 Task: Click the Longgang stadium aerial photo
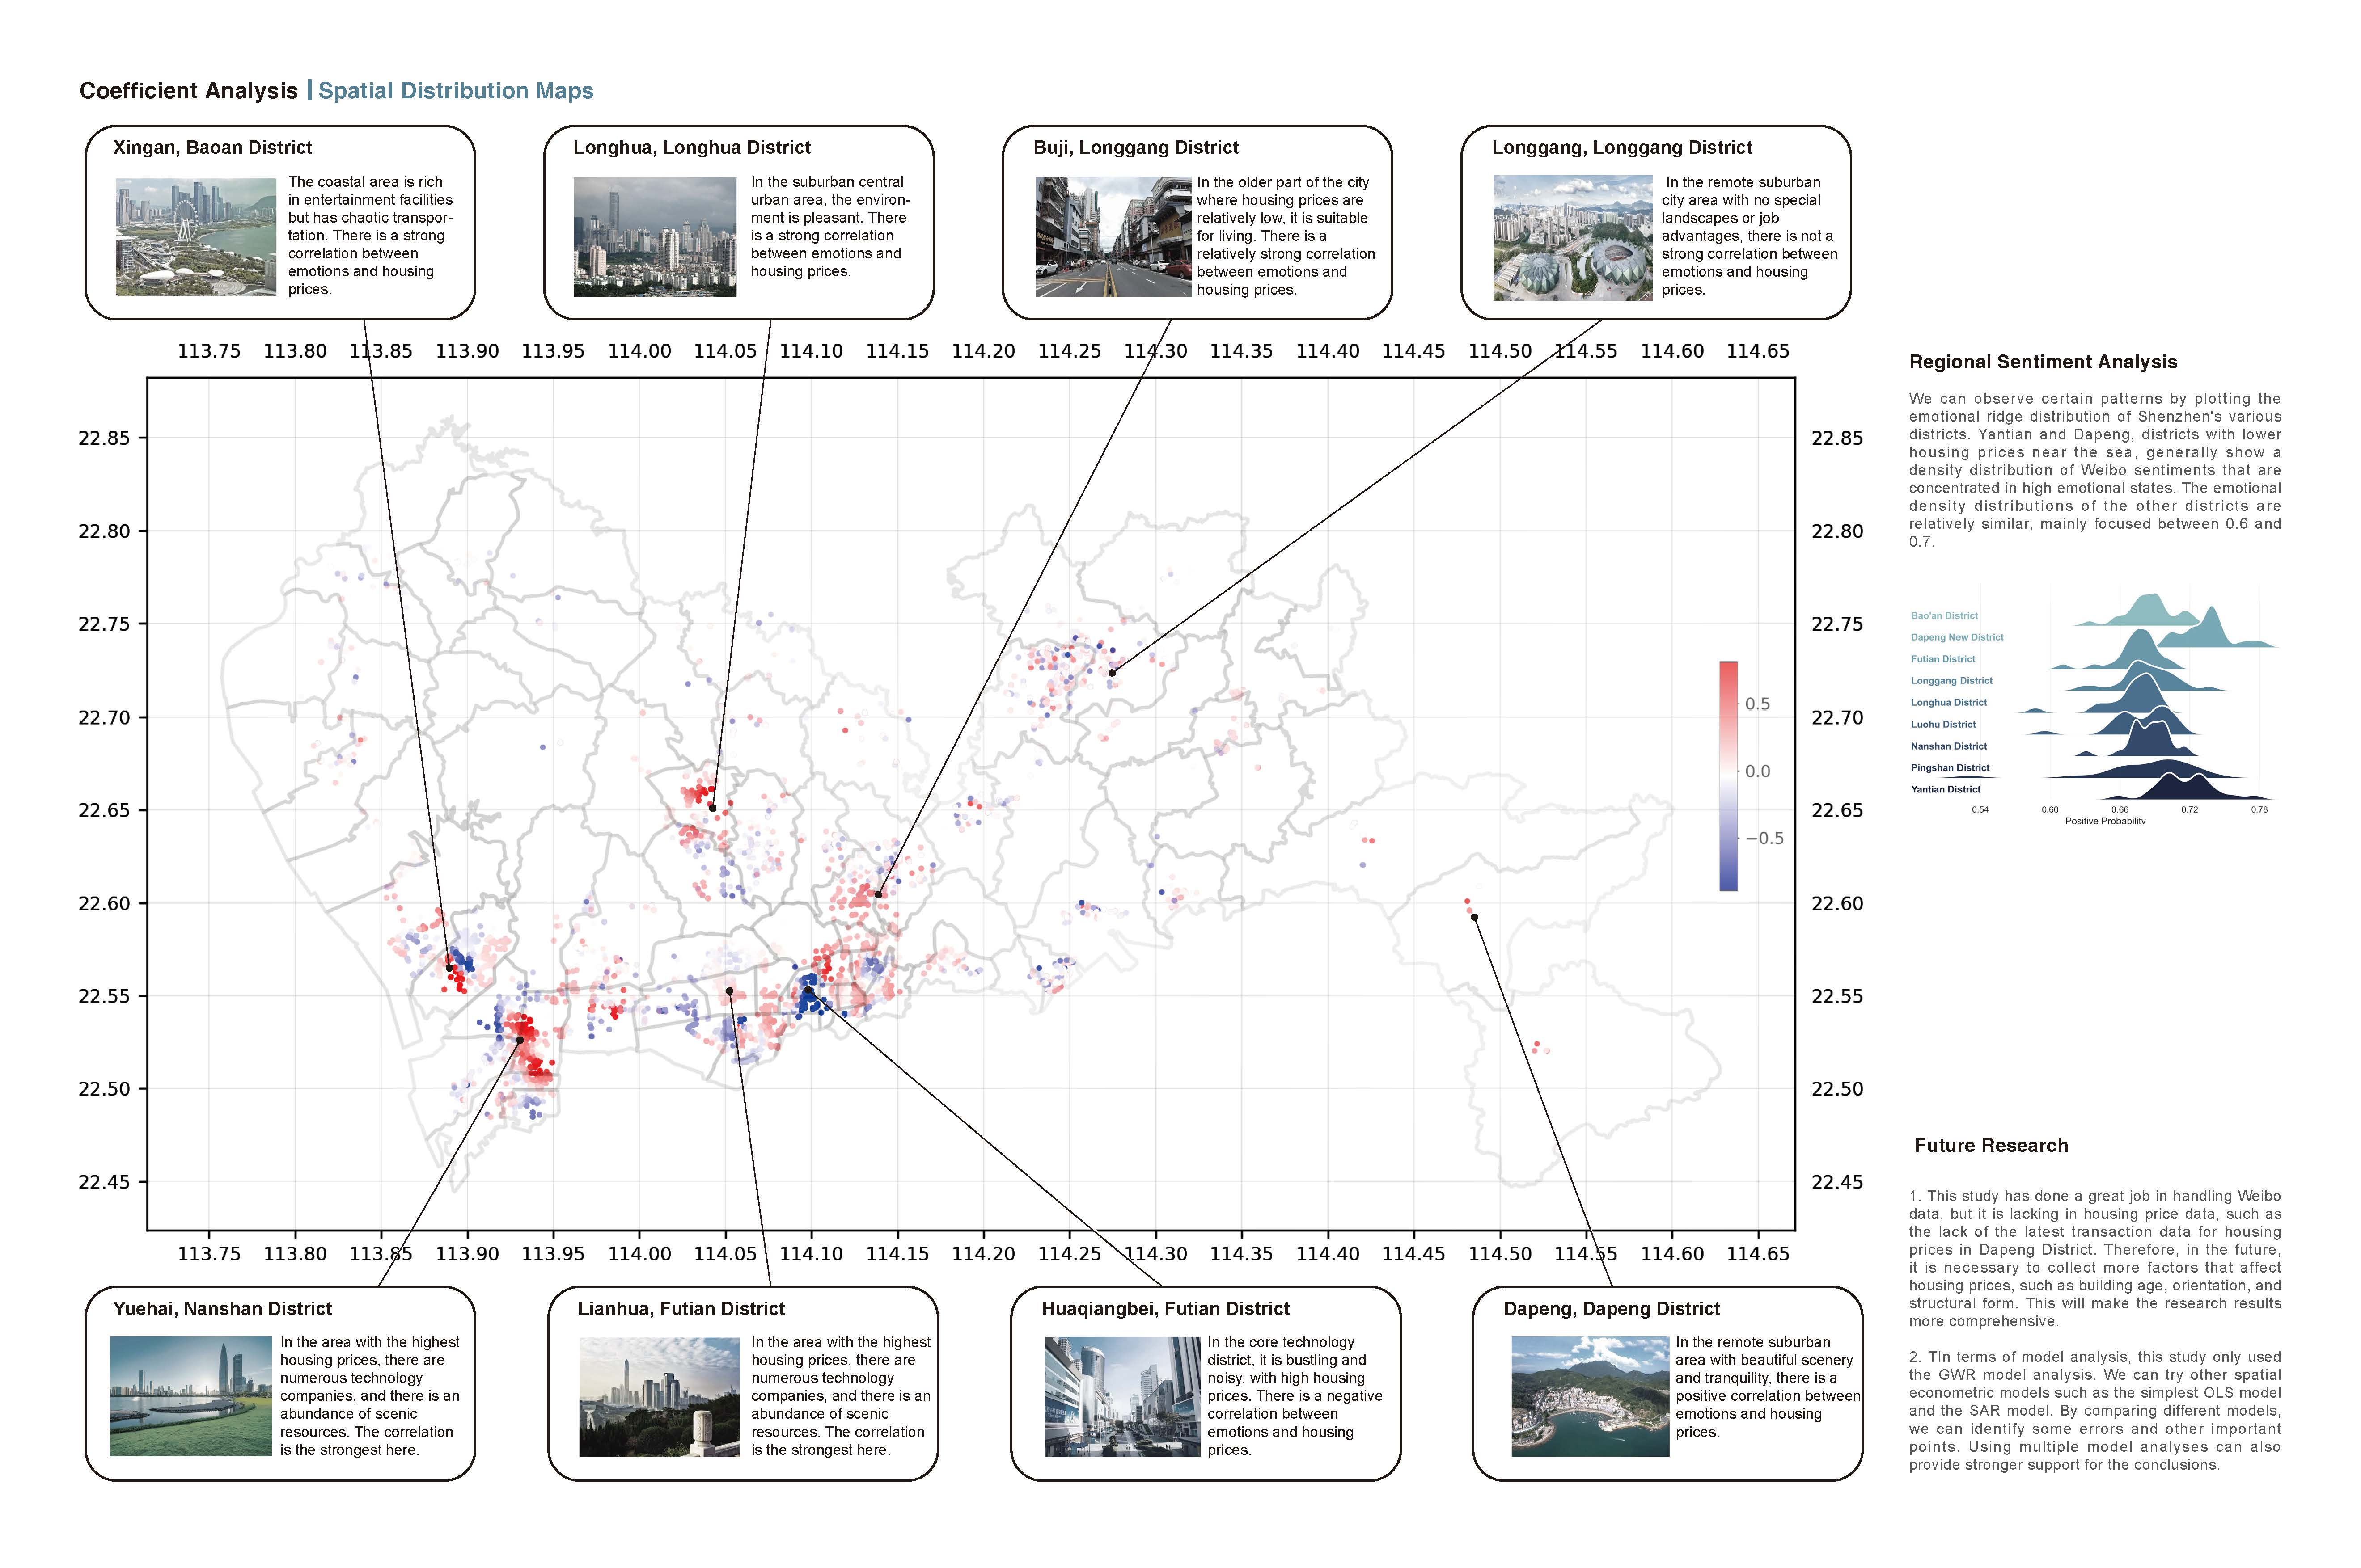1572,238
